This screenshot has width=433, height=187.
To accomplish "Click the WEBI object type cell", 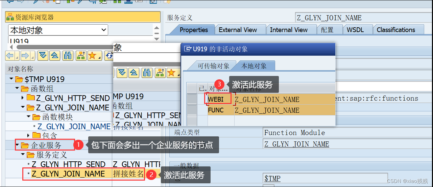I will pos(219,99).
